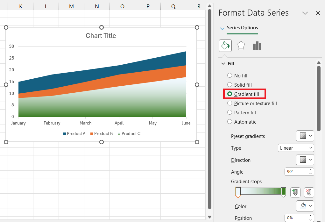Click the Position field showing 0%

(x=296, y=218)
